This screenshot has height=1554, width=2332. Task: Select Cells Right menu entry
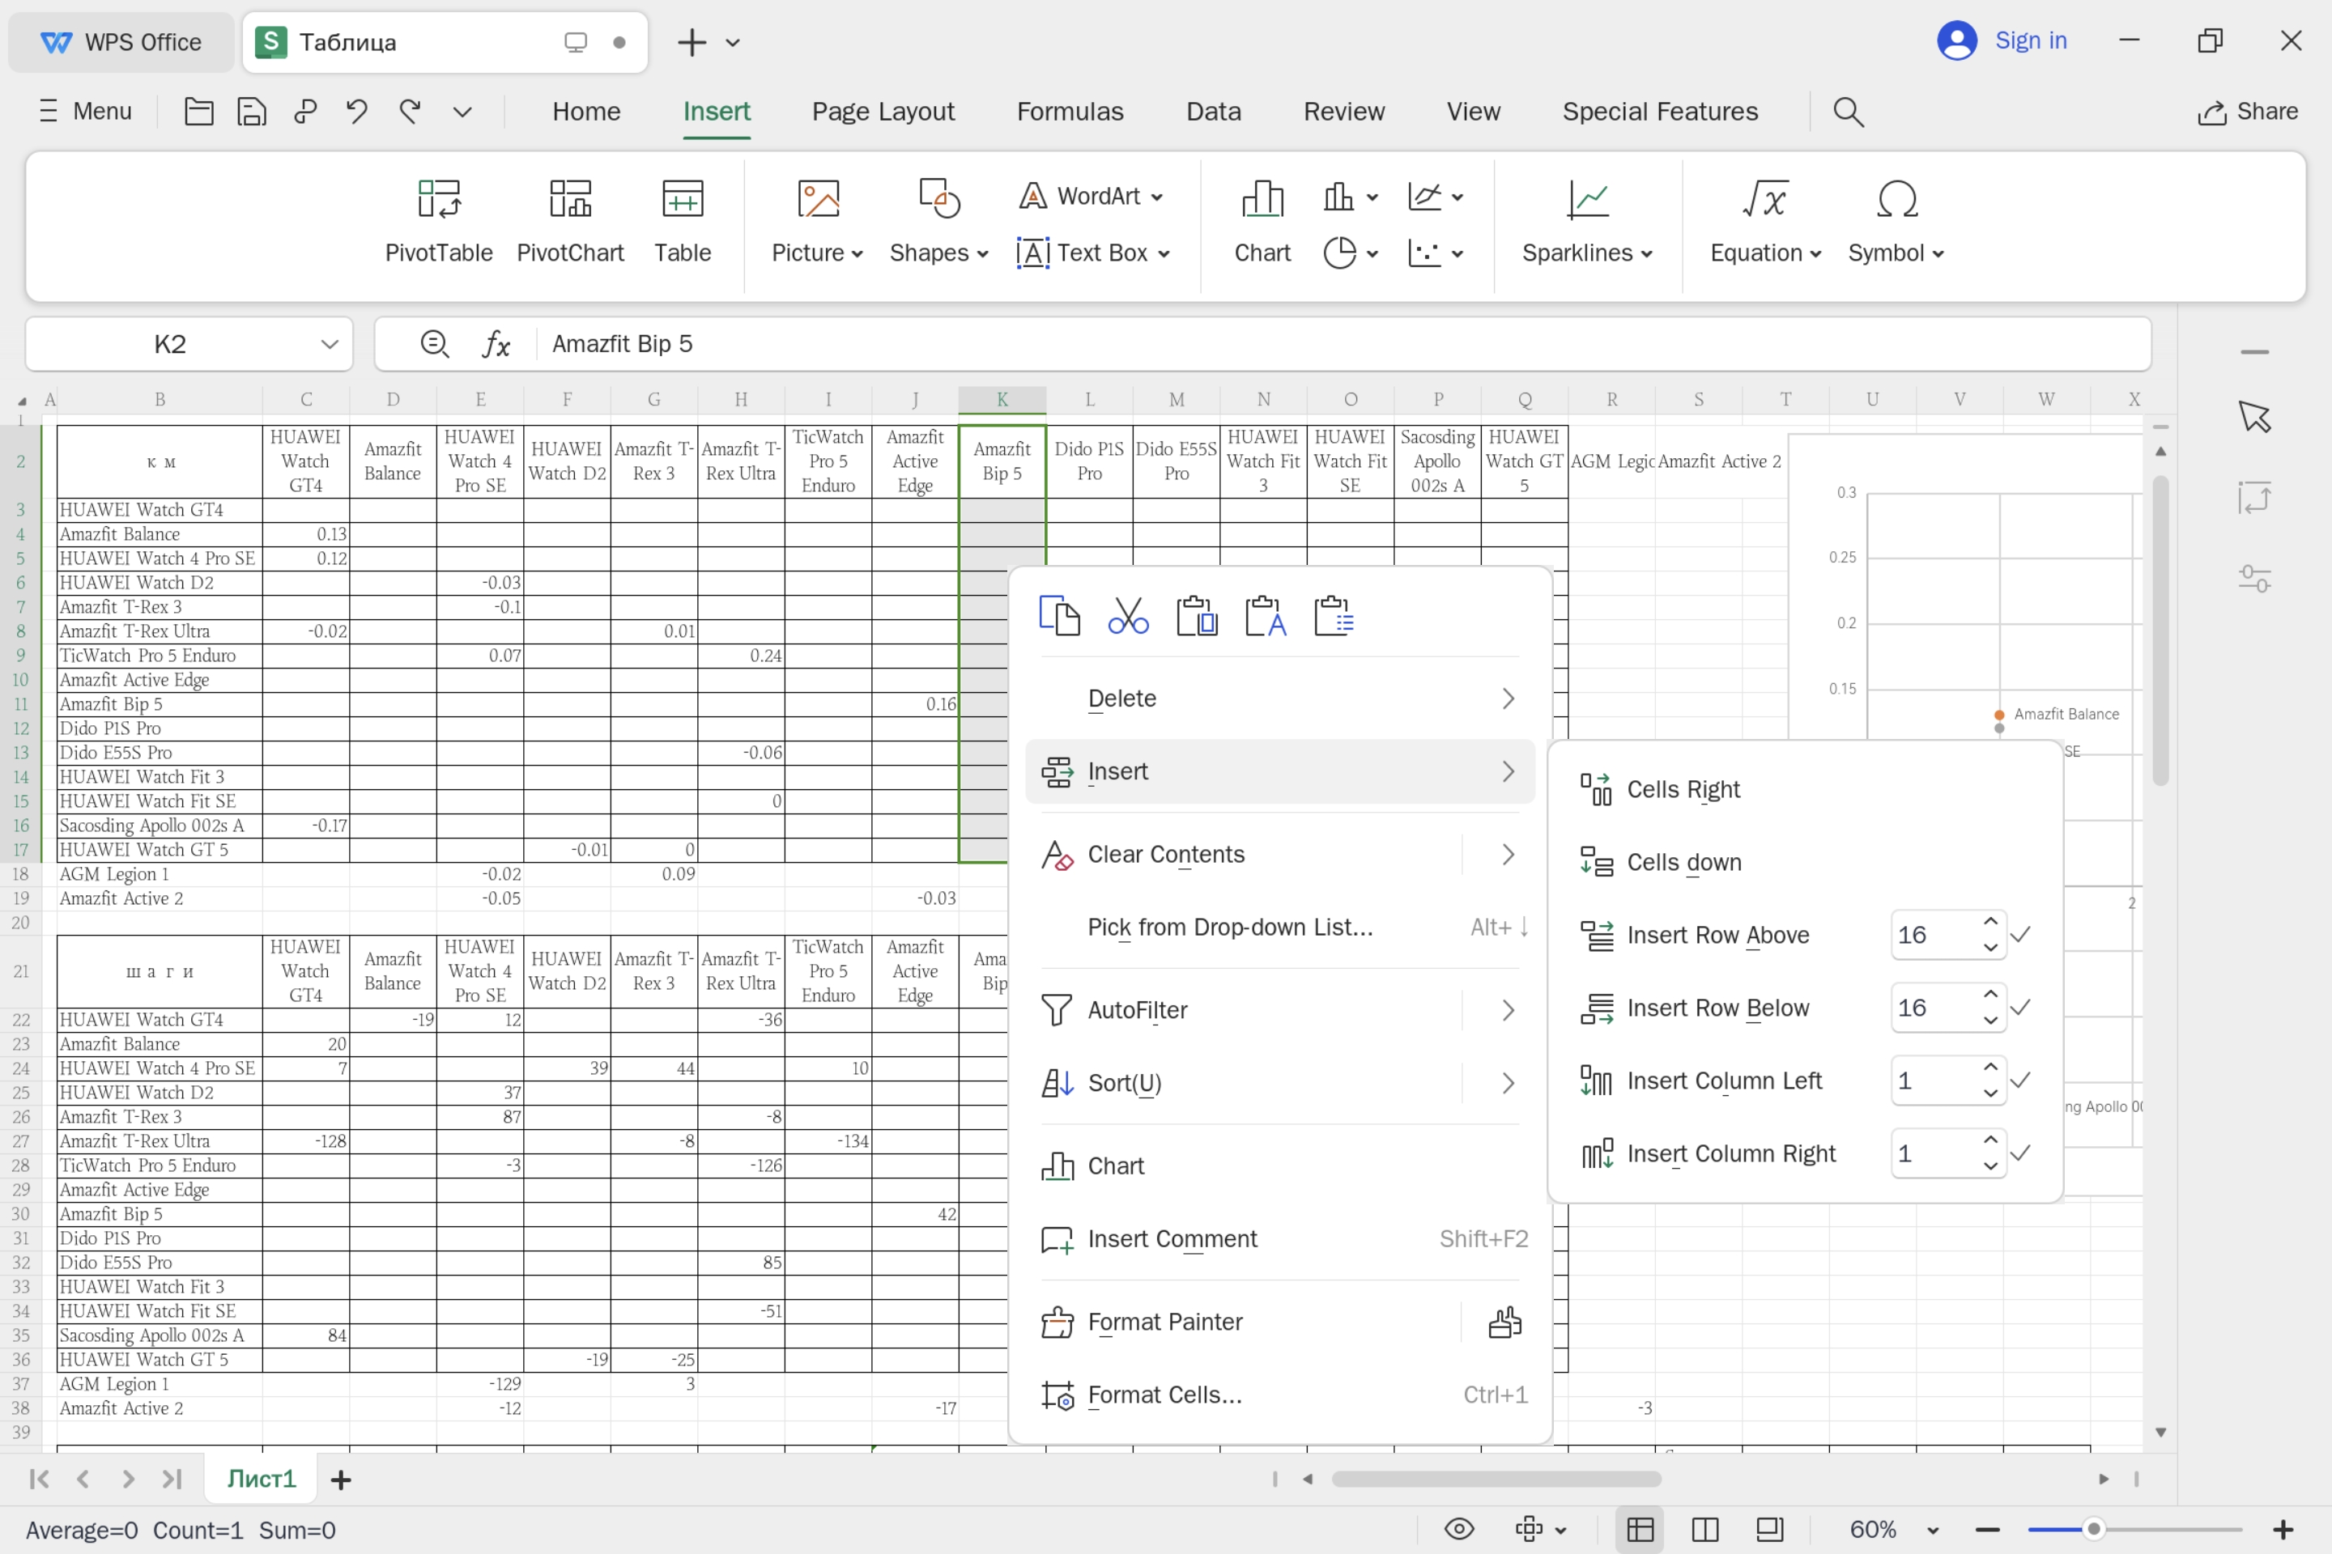(x=1683, y=789)
